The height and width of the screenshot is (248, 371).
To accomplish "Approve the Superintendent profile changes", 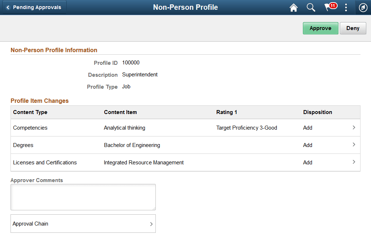I will [320, 28].
